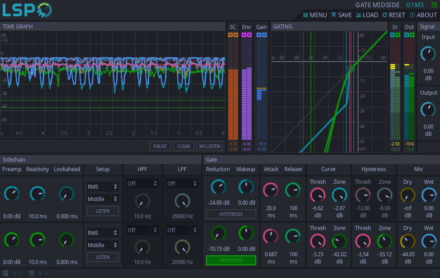
Task: Click the Hysteresis Thresh knob reading -2.54 dB
Action: click(x=363, y=241)
